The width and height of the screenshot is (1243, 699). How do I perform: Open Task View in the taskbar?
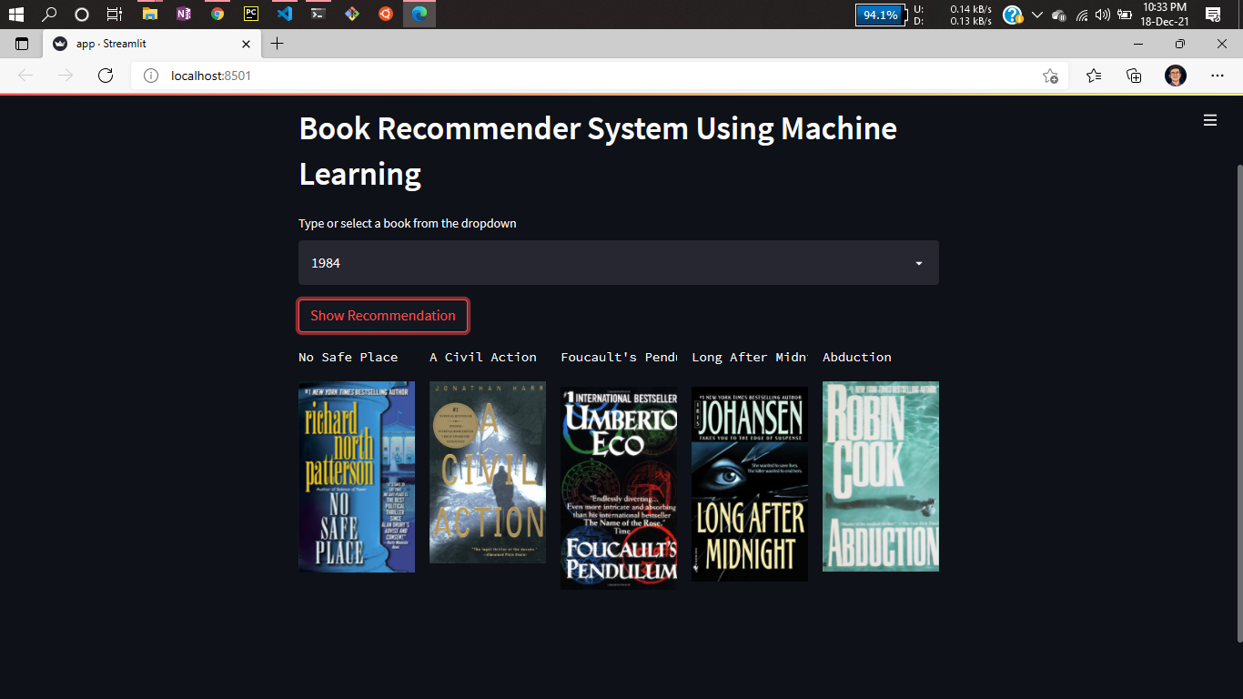[x=115, y=15]
